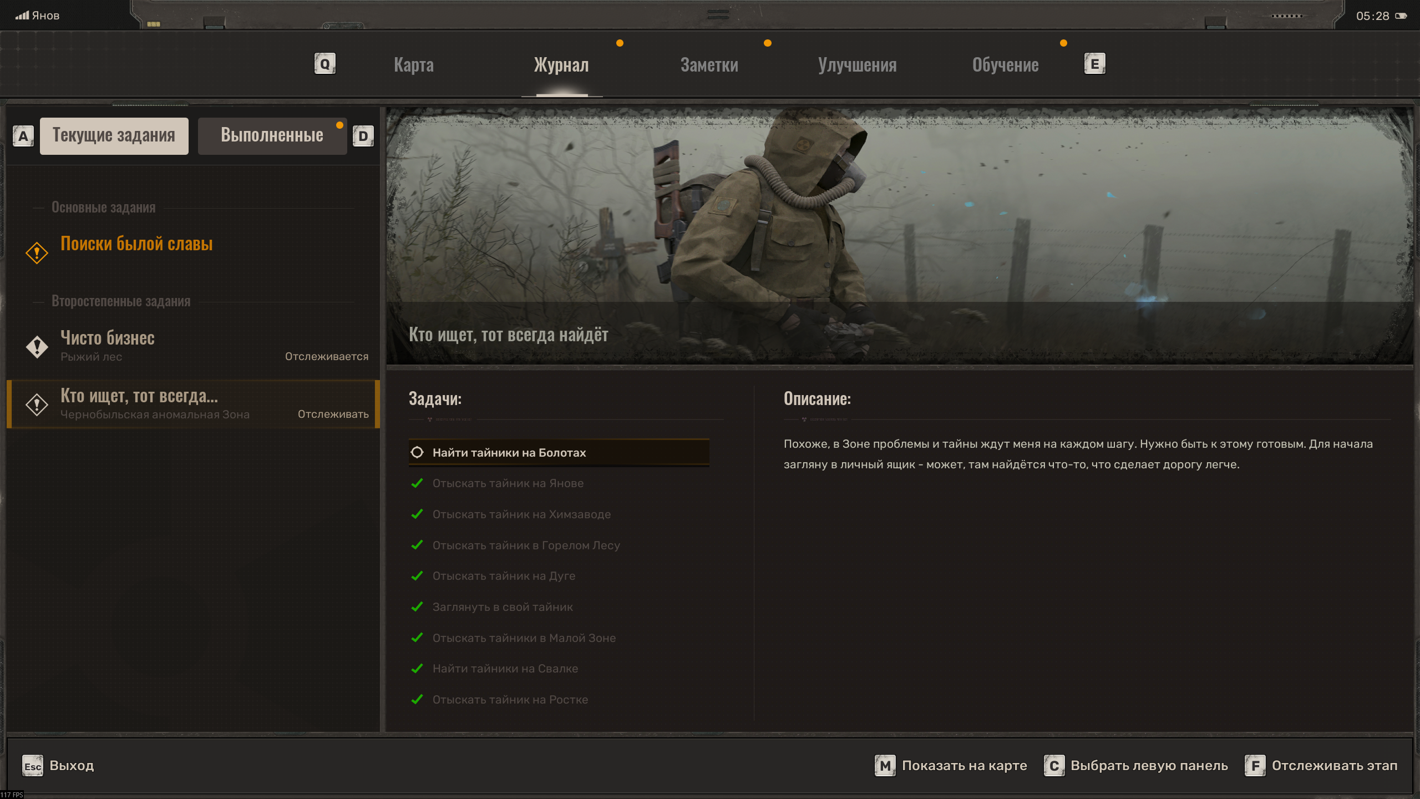Image resolution: width=1420 pixels, height=799 pixels.
Task: Click the Выход button
Action: pyautogui.click(x=71, y=766)
